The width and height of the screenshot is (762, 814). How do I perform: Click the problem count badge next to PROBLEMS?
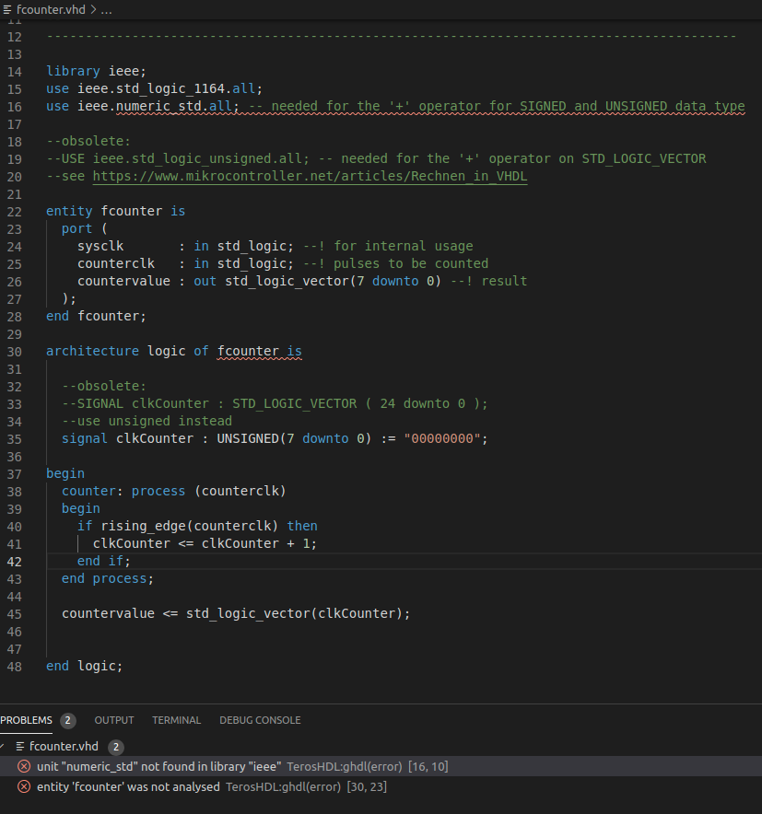coord(68,720)
